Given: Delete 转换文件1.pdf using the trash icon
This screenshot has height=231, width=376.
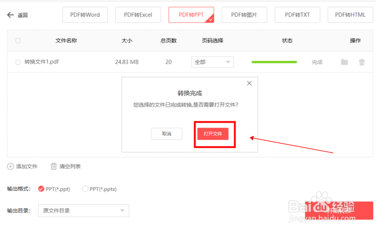Looking at the screenshot, I should pyautogui.click(x=362, y=62).
